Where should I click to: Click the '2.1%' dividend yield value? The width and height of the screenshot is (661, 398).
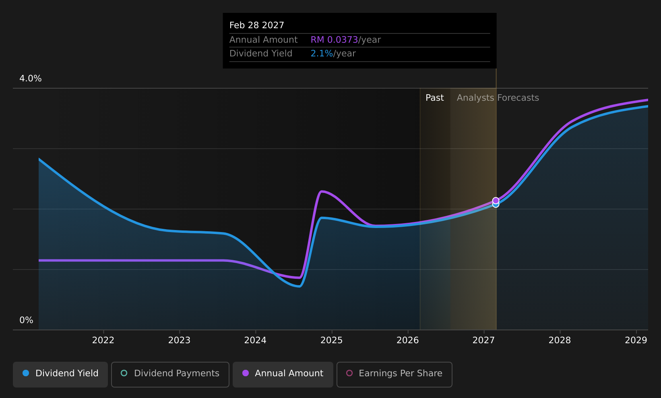tap(322, 54)
